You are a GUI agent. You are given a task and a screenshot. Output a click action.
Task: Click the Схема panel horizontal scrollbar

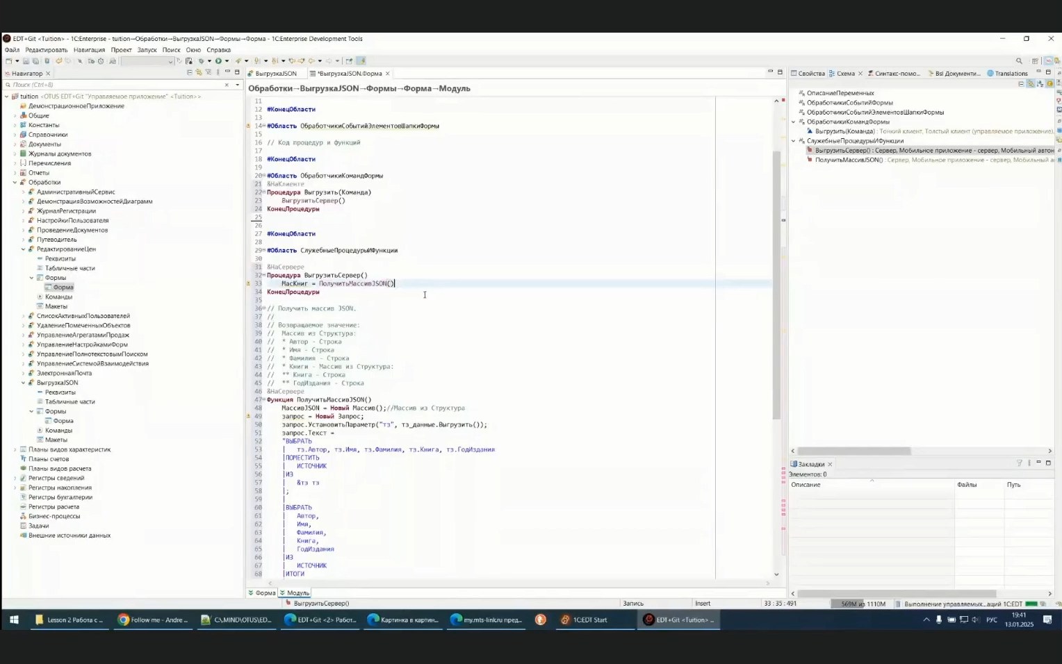point(853,451)
